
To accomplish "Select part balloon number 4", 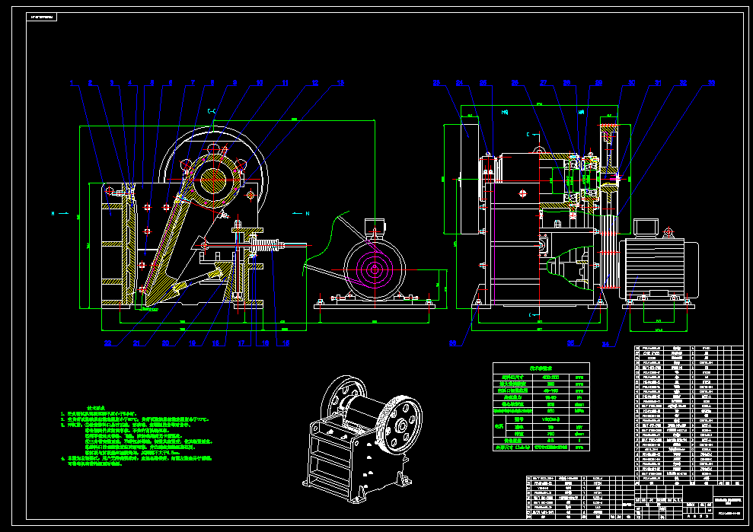I will pyautogui.click(x=129, y=83).
